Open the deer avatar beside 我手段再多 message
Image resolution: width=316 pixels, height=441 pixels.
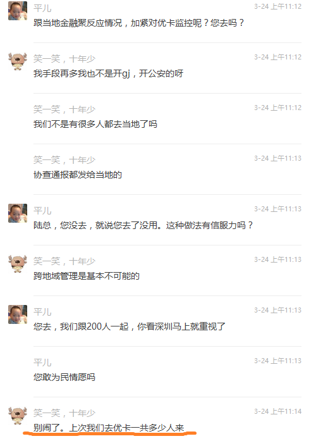click(x=18, y=61)
